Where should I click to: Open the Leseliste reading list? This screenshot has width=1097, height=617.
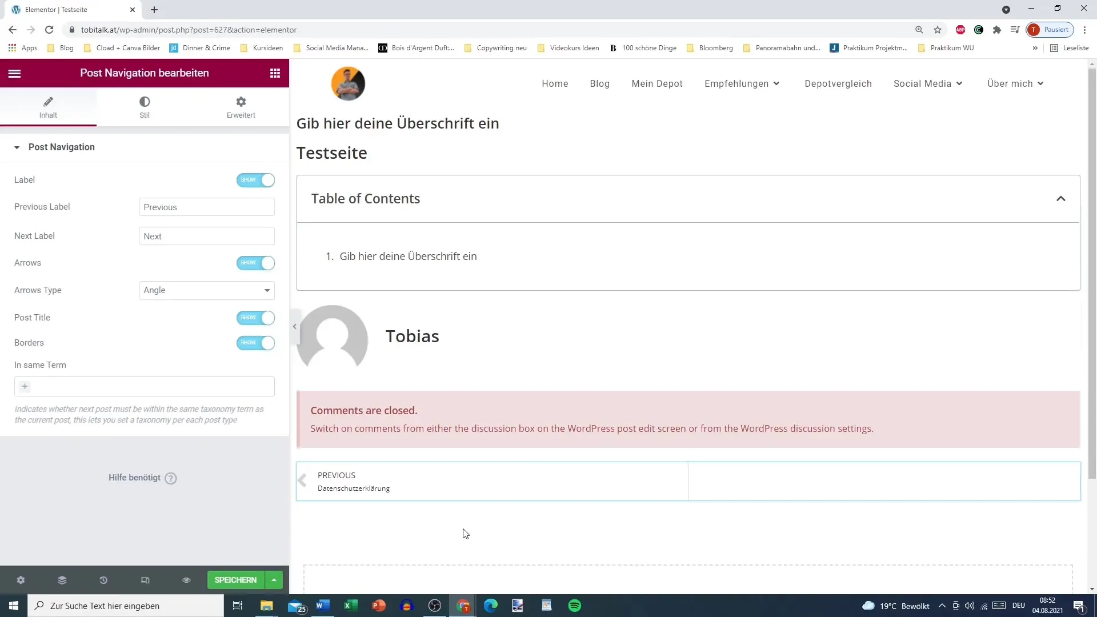[x=1070, y=48]
